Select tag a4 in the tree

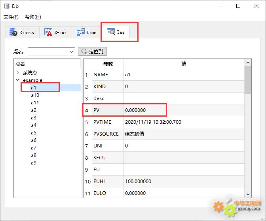pos(34,125)
